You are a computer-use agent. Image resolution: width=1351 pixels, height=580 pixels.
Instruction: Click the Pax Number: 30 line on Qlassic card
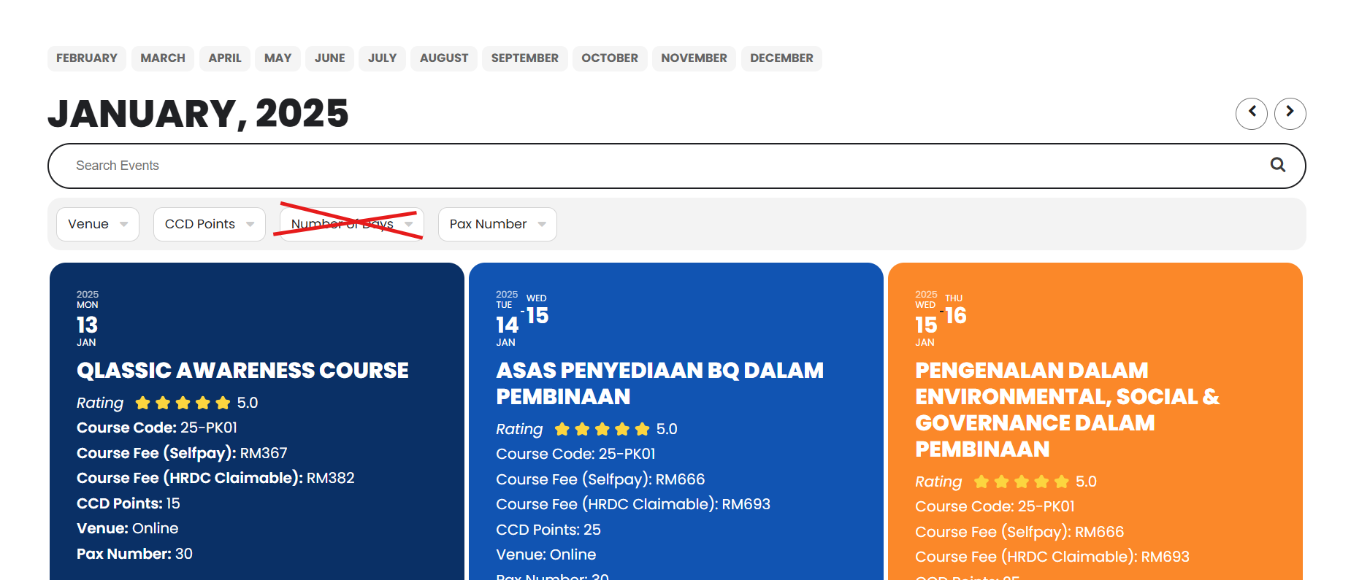pyautogui.click(x=134, y=554)
